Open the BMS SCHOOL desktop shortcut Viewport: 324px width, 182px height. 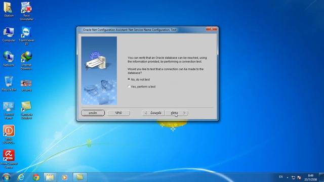[9, 134]
